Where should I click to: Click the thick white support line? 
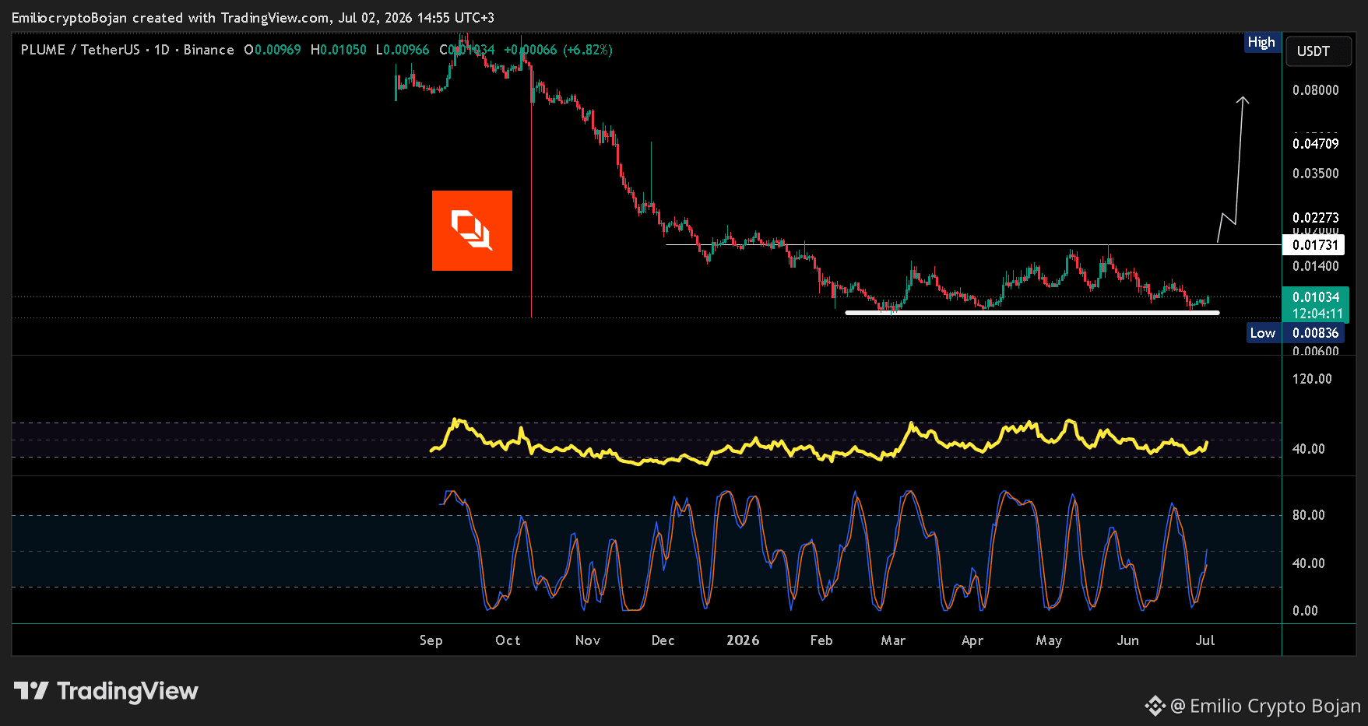pyautogui.click(x=1032, y=313)
